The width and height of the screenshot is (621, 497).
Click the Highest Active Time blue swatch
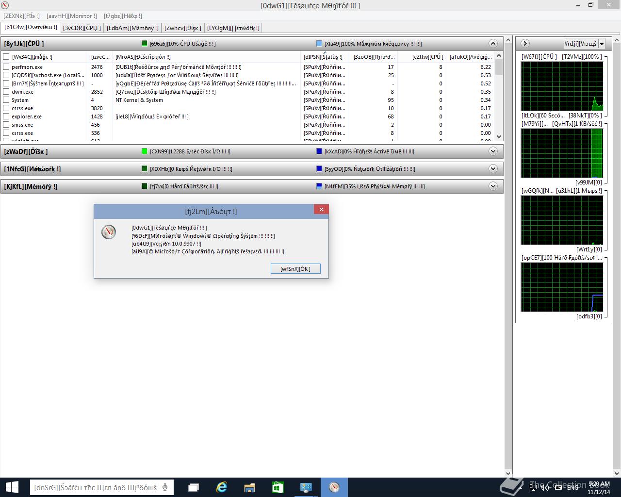coord(319,151)
